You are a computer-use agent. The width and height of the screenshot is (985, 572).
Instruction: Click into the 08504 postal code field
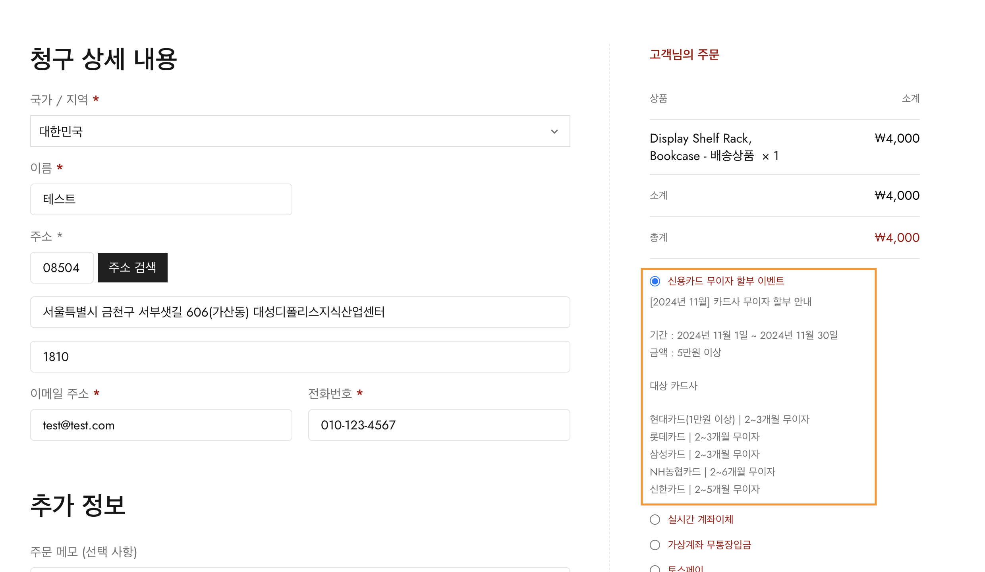click(x=62, y=267)
